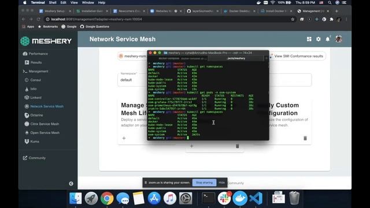
Task: Click trash icon on the middle card
Action: click(x=238, y=146)
